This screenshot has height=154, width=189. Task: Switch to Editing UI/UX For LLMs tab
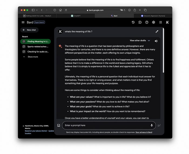pyautogui.click(x=37, y=16)
